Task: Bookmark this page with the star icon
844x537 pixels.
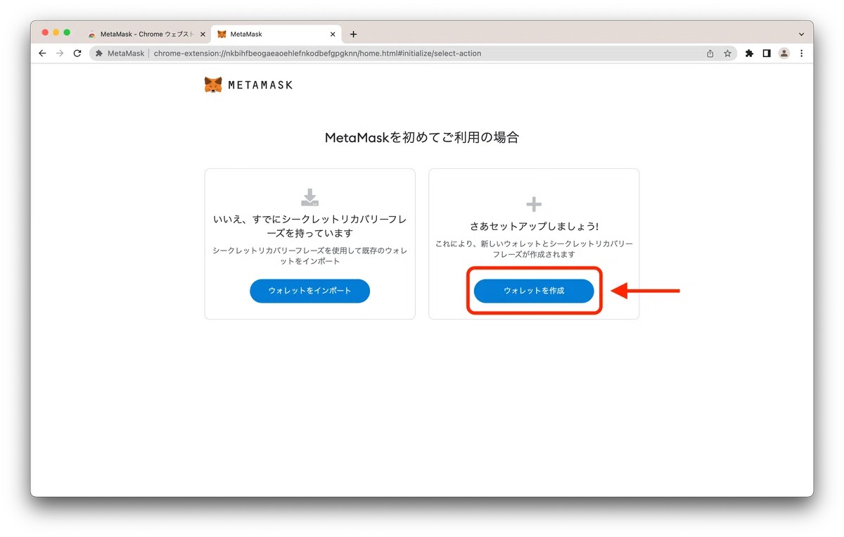Action: click(727, 53)
